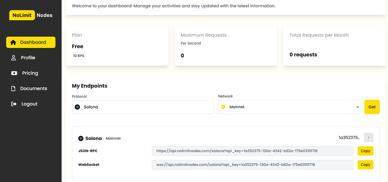The height and width of the screenshot is (182, 388).
Task: Click the exit icon beside Logout
Action: 14,104
